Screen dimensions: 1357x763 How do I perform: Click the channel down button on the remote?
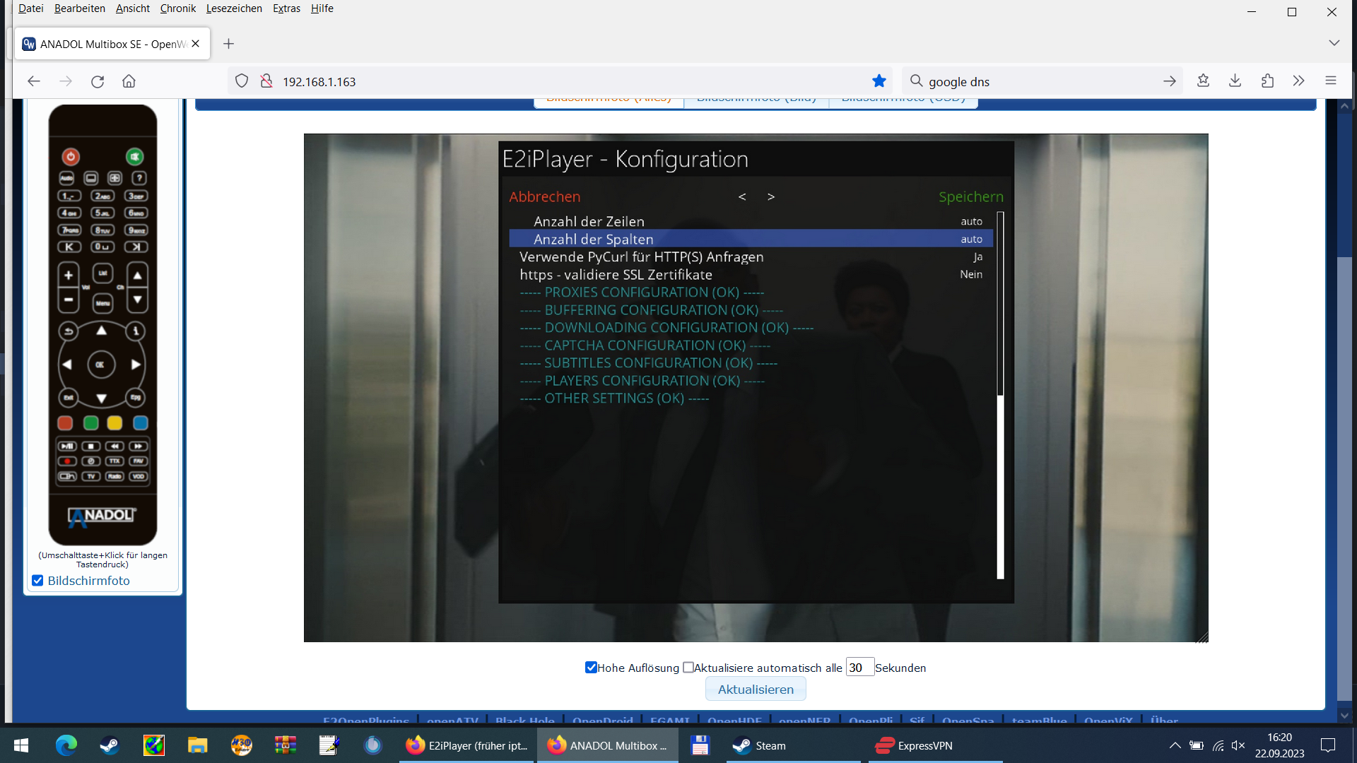[x=138, y=300]
